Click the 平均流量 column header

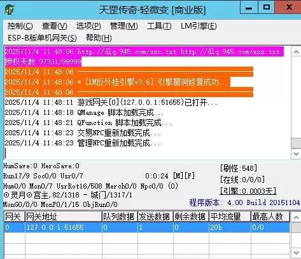(230, 216)
